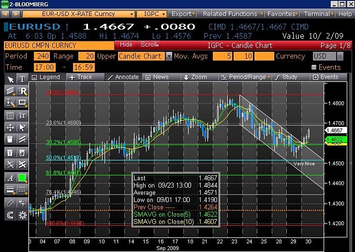This screenshot has height=252, width=355.
Task: Select the rectangle shape tool
Action: pos(22,102)
